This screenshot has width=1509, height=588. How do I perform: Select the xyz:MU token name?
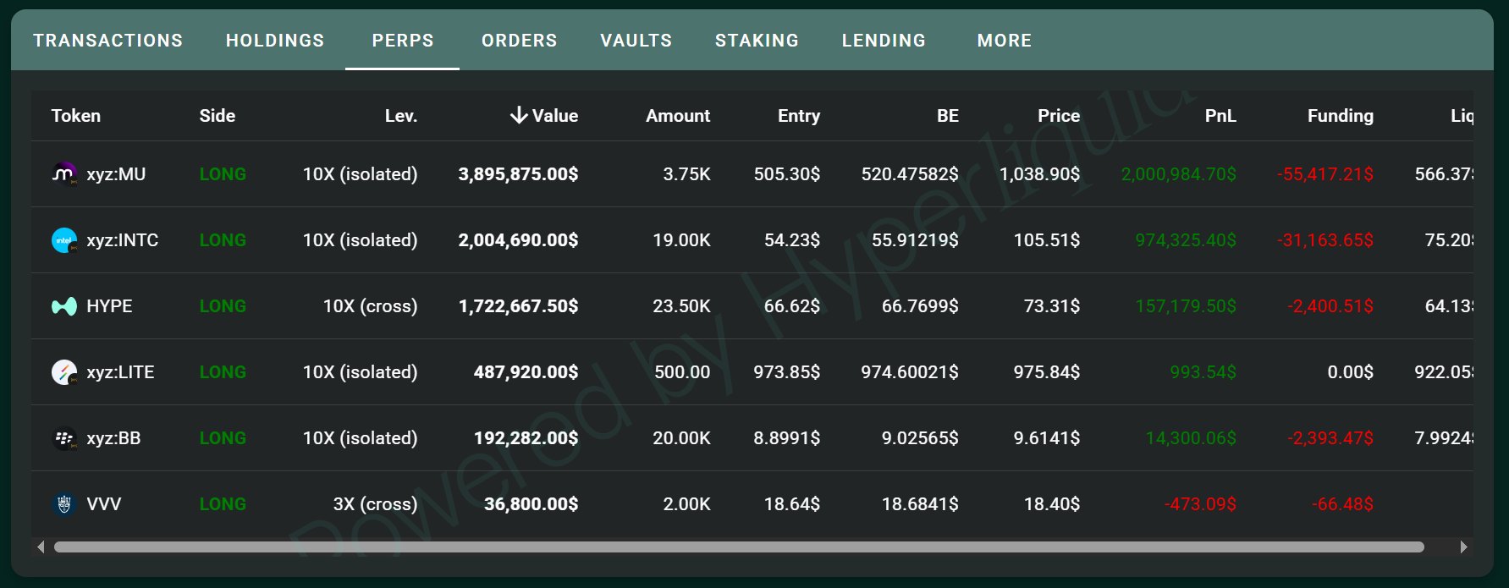(116, 174)
